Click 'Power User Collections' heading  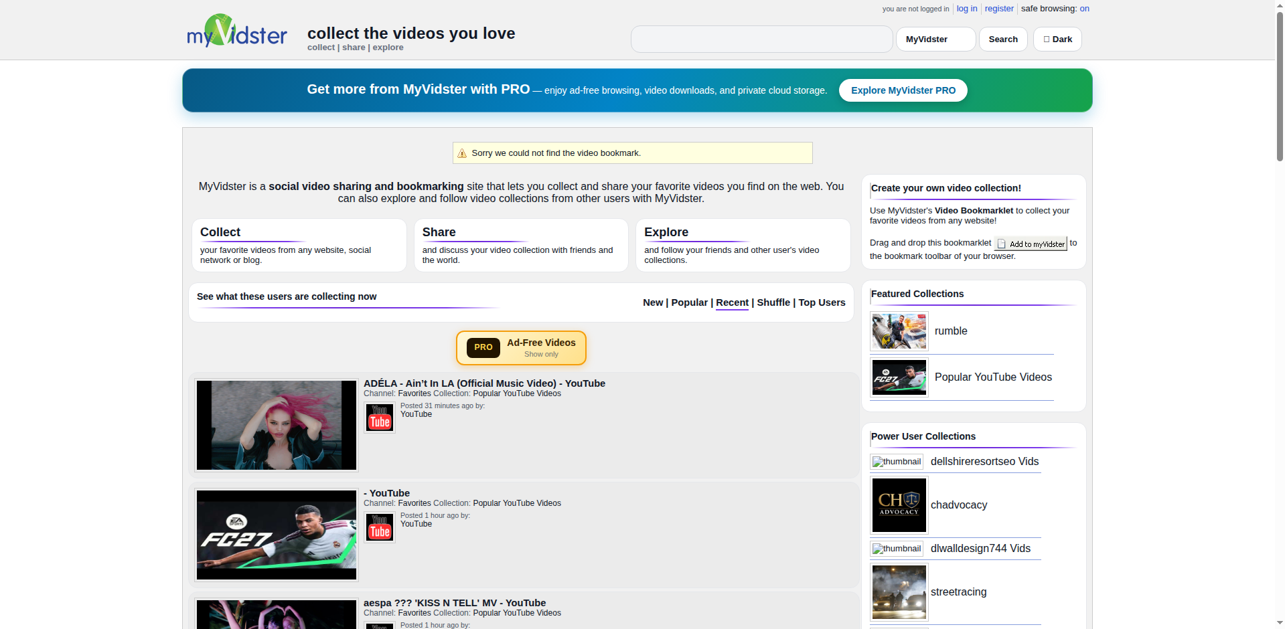coord(923,436)
